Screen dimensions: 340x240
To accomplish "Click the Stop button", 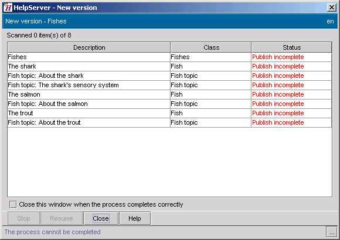I will pos(23,218).
